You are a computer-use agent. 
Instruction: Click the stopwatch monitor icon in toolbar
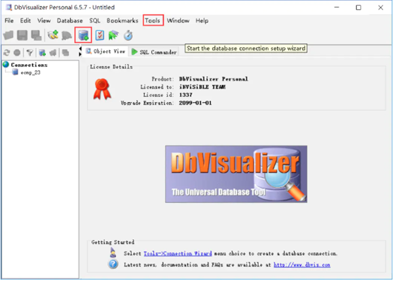(128, 35)
